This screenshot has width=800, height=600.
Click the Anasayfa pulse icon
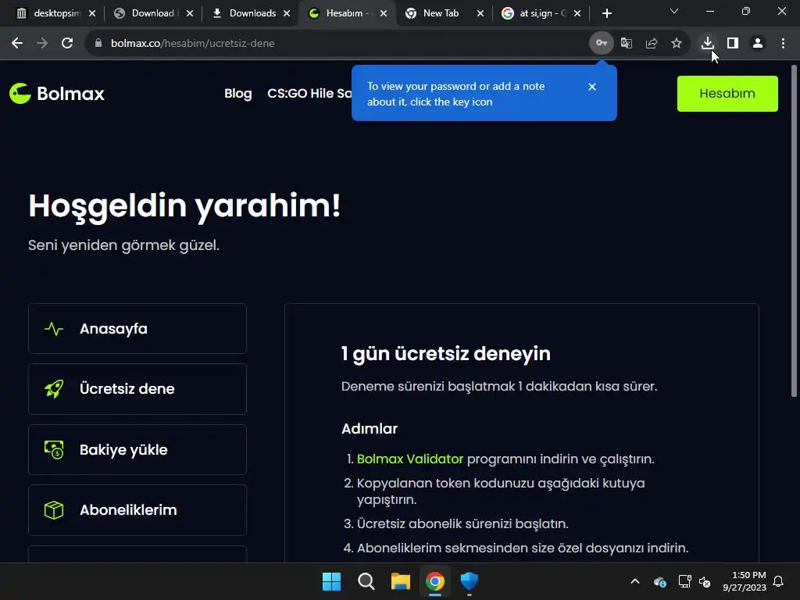pos(54,329)
